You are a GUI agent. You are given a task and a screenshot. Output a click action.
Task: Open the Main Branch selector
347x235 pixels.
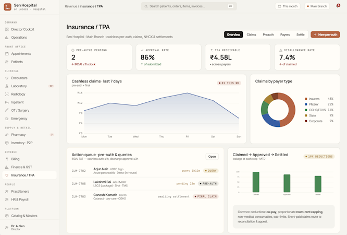tap(317, 6)
